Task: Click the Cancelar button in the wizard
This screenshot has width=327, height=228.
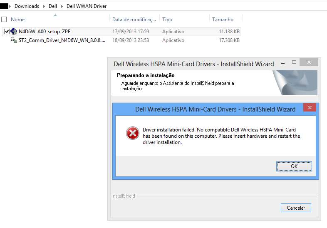Action: [296, 208]
